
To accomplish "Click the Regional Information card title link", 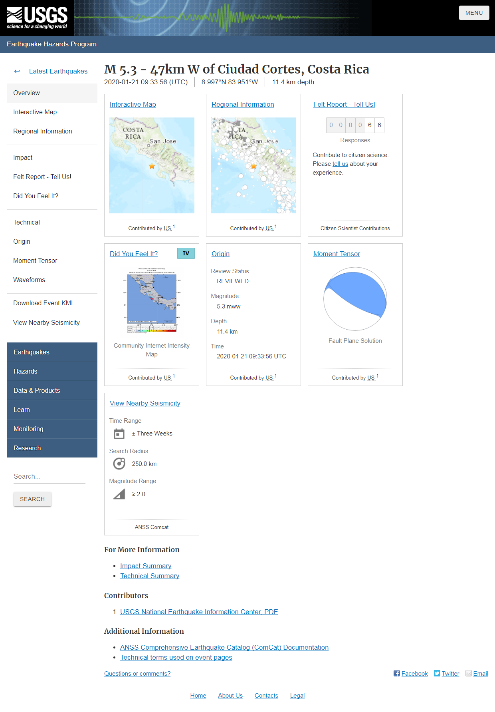I will pos(243,104).
